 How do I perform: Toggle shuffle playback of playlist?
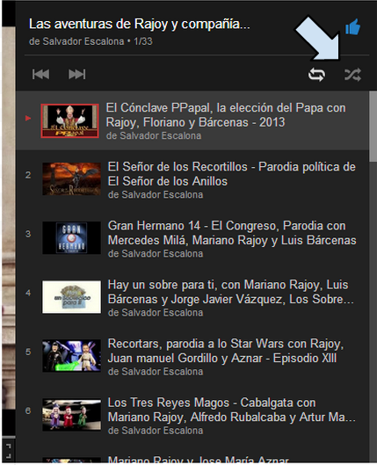tap(352, 75)
